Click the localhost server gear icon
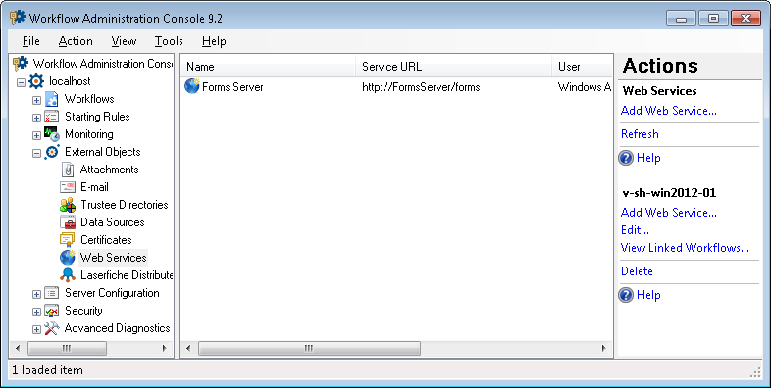 click(x=36, y=81)
